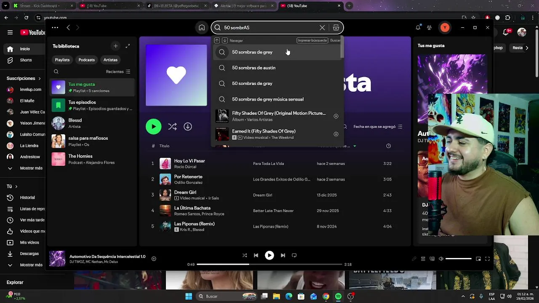Open Las Pipones (Remix) album link
539x303 pixels.
pos(270,226)
